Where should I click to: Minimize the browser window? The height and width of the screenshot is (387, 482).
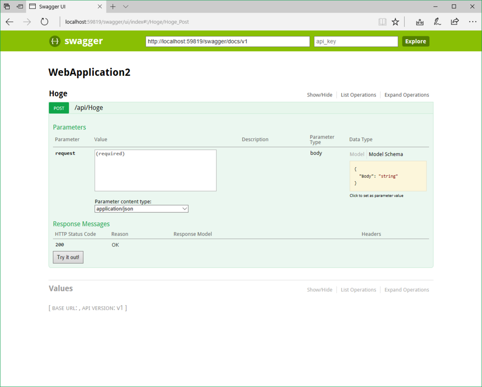point(435,7)
